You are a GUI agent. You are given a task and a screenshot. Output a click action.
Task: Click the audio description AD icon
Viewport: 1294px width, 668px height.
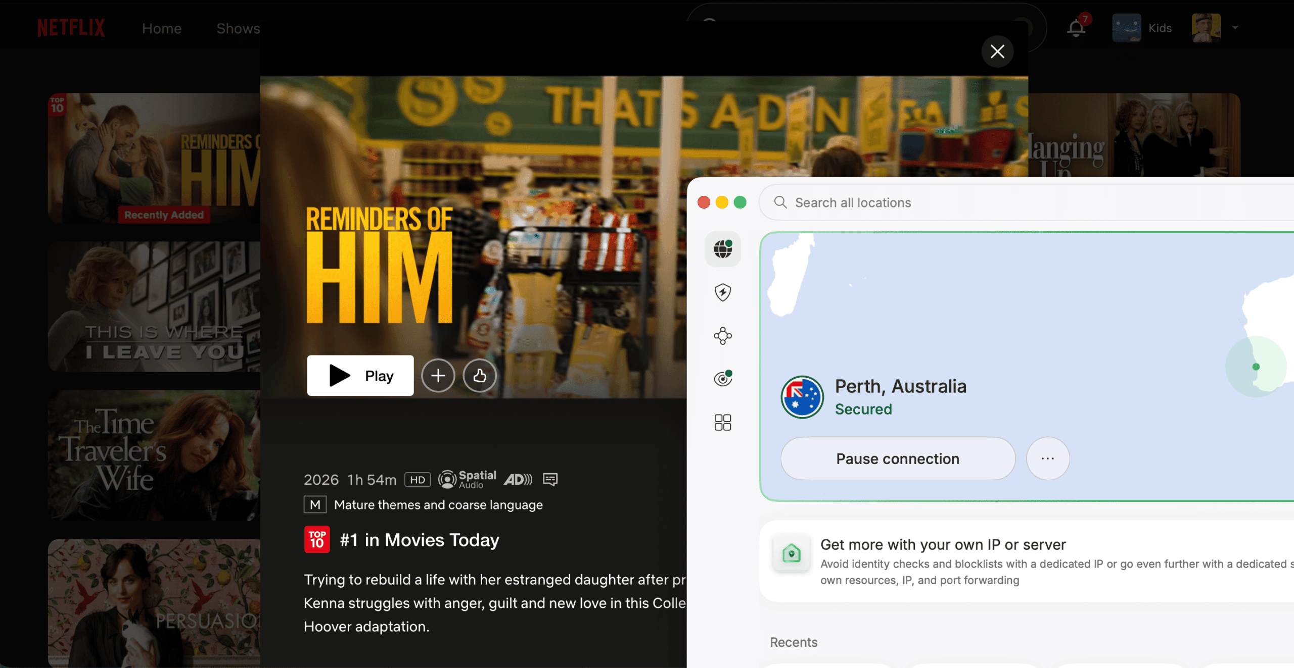[518, 479]
